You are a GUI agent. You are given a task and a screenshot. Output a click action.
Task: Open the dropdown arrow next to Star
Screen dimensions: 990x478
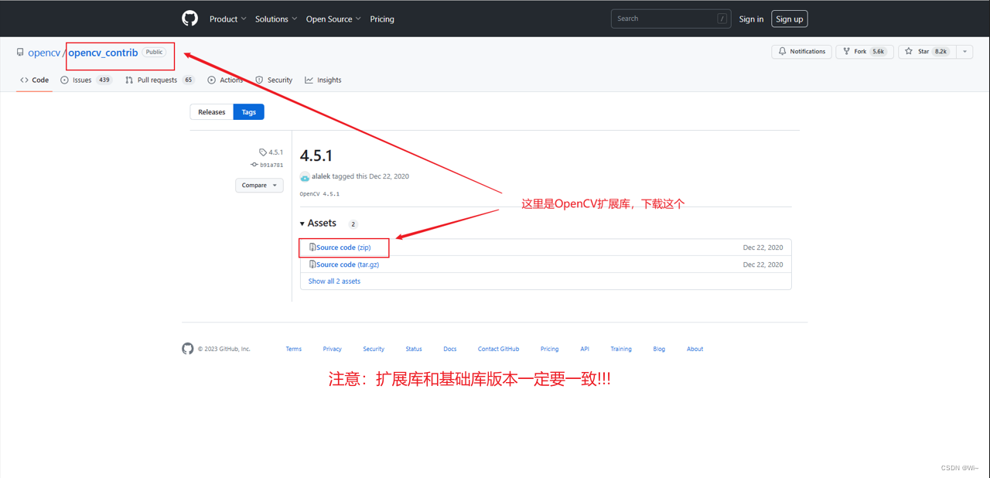[x=964, y=51]
